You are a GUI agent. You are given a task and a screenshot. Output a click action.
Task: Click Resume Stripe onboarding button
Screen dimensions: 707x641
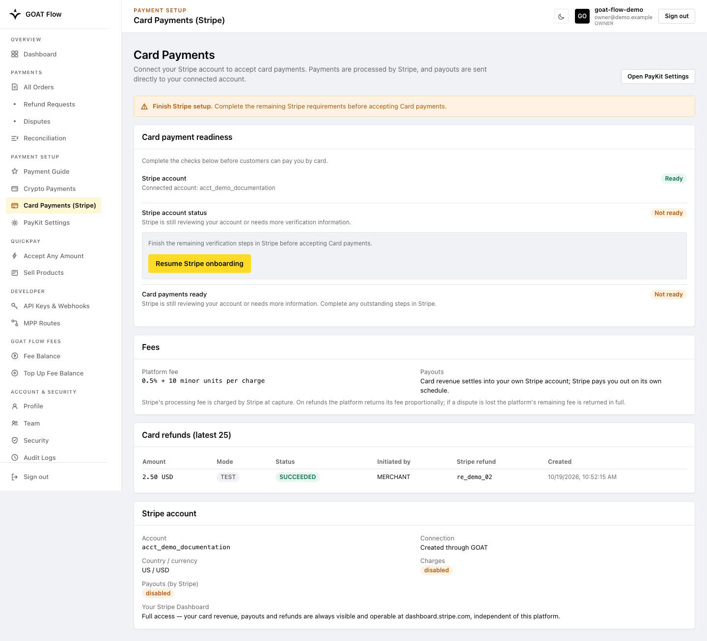click(x=199, y=264)
